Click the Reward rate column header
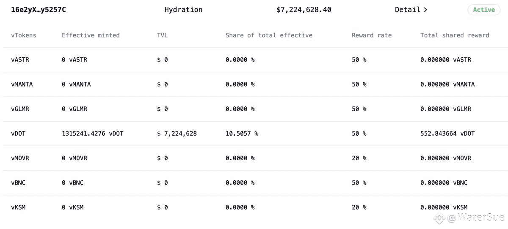Screen dimensions: 508x229 click(371, 35)
